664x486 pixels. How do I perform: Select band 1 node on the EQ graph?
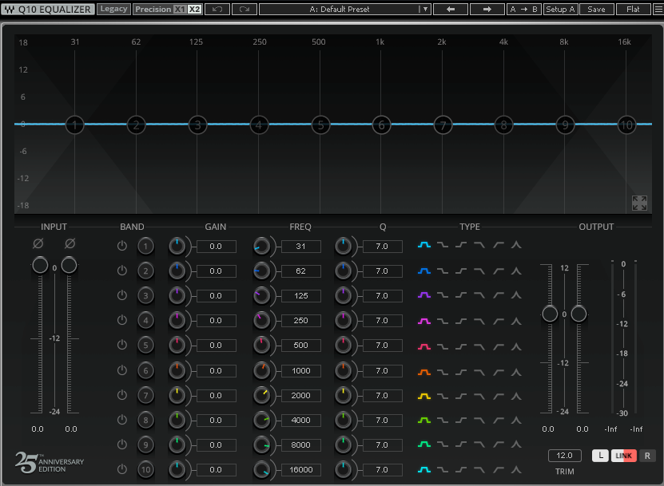(x=75, y=124)
